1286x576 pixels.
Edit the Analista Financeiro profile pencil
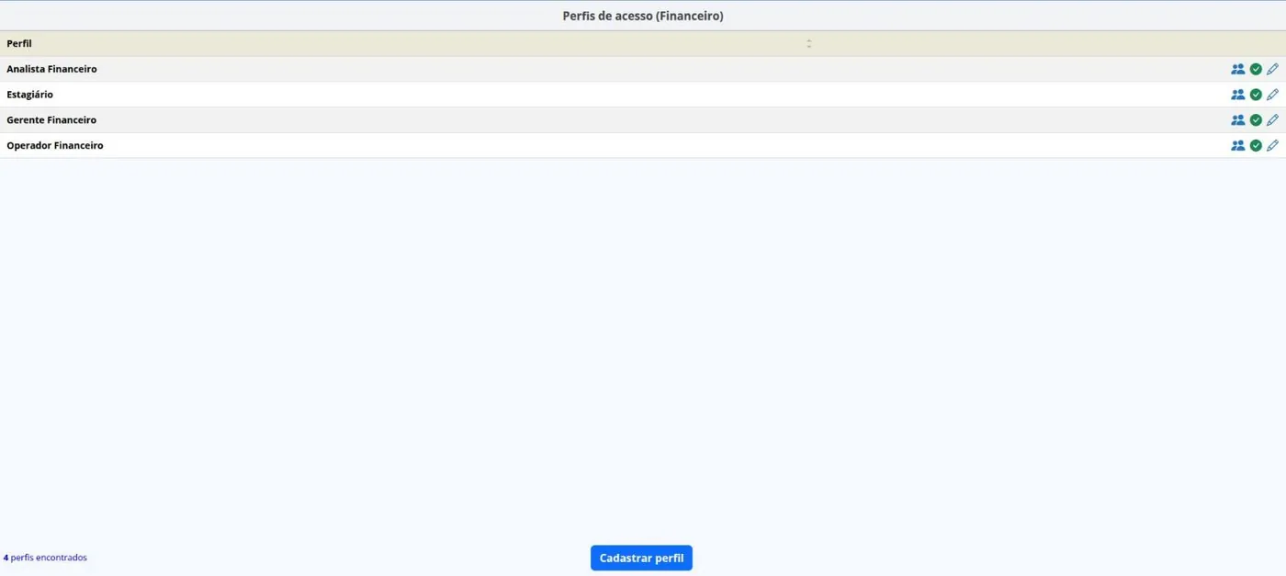pos(1272,69)
